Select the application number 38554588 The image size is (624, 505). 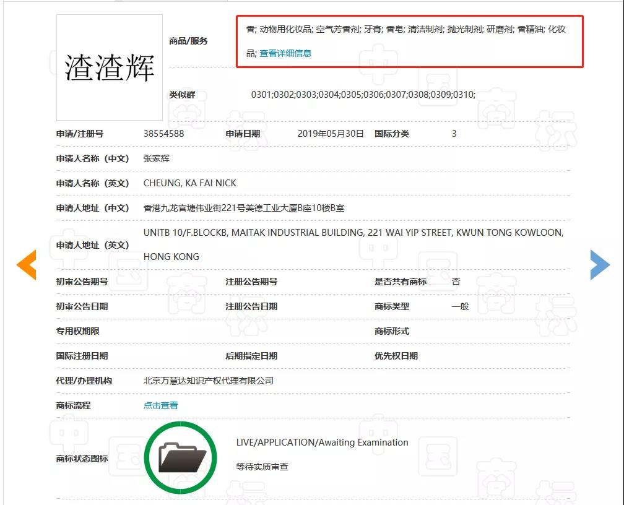[163, 134]
